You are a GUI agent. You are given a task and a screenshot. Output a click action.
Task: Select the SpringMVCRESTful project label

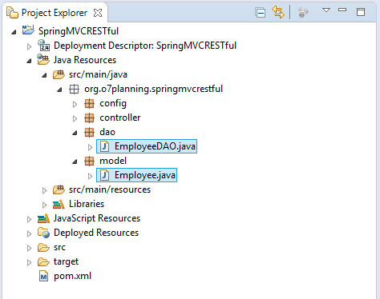(79, 31)
